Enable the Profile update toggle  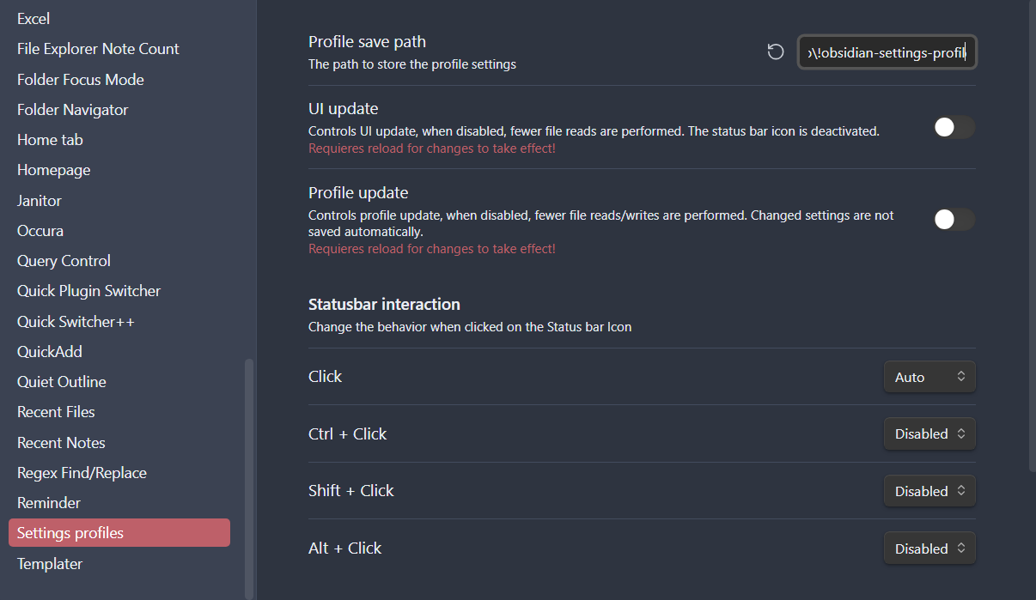point(954,220)
